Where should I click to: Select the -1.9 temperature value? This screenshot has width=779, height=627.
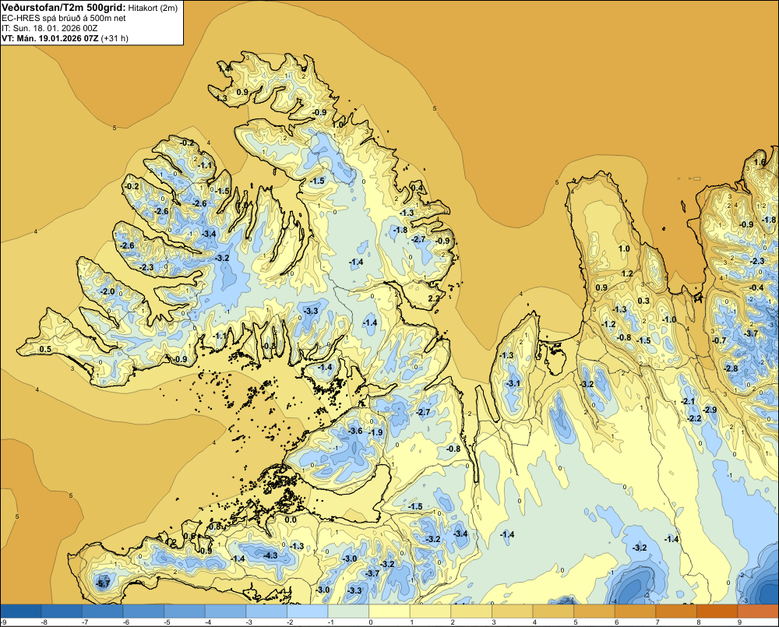[x=376, y=432]
